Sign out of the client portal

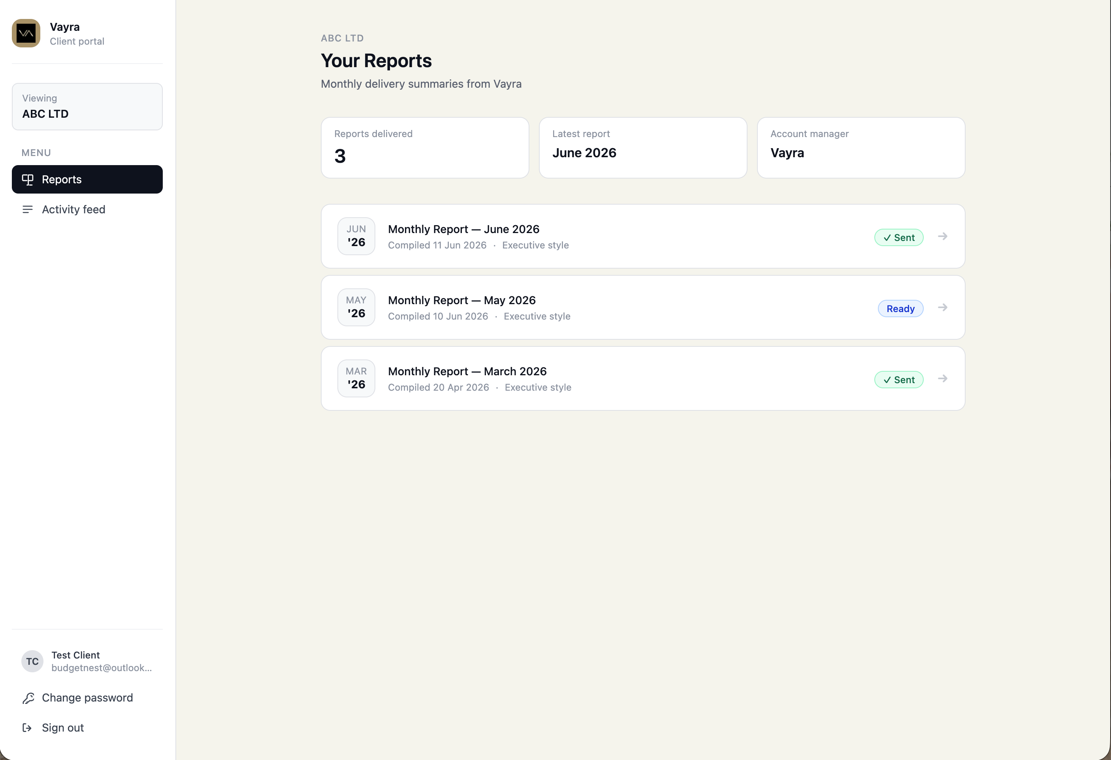pos(87,728)
